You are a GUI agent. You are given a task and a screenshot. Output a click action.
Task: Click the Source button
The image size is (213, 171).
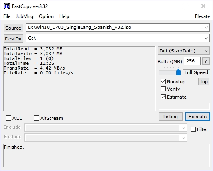click(13, 28)
